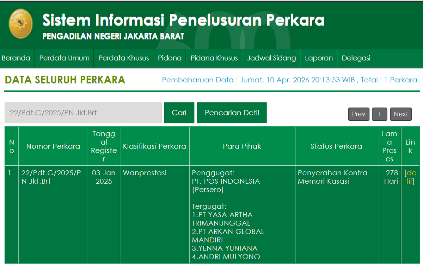Open the Laporan menu

tap(319, 58)
